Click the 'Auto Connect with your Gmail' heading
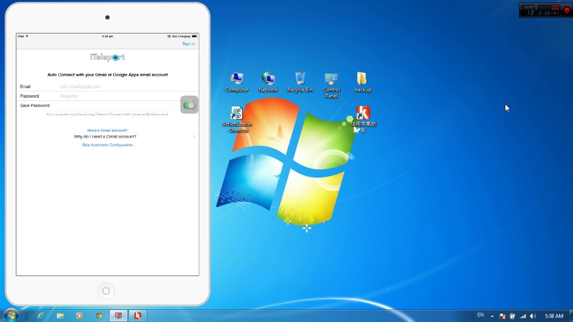The width and height of the screenshot is (573, 322). tap(107, 75)
